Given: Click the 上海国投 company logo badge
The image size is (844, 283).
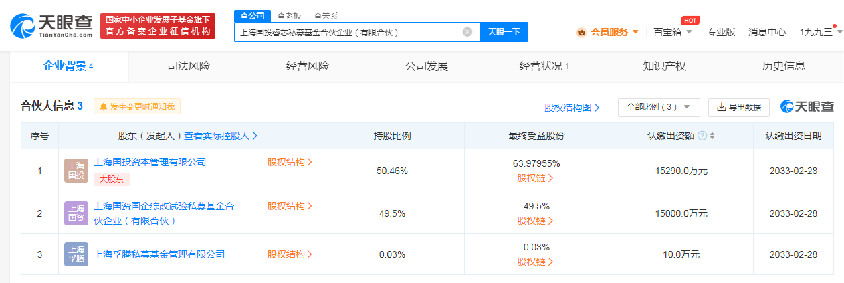Looking at the screenshot, I should click(x=76, y=171).
